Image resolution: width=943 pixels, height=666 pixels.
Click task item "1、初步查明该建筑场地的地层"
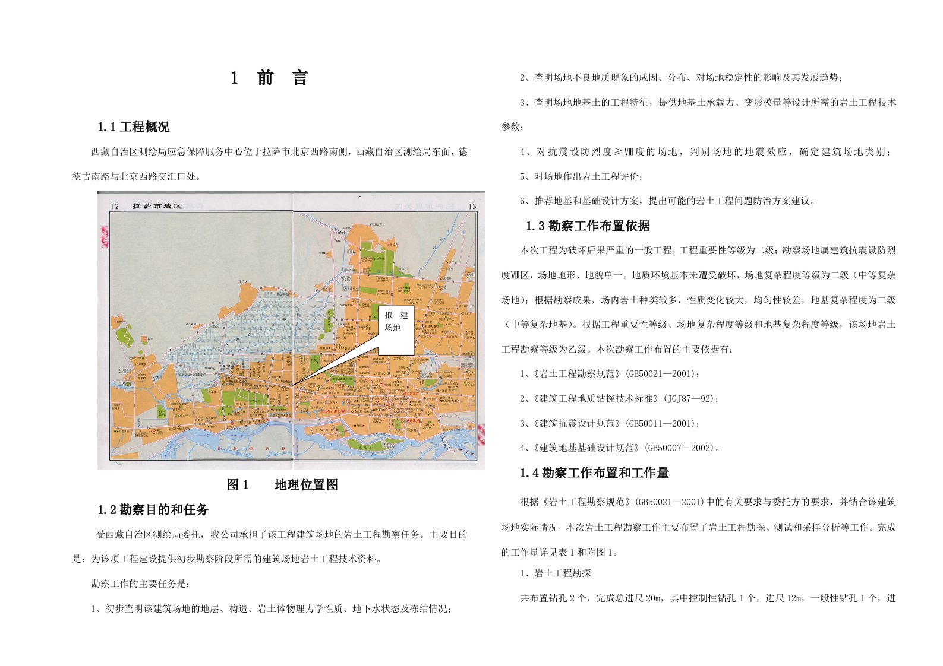[272, 609]
